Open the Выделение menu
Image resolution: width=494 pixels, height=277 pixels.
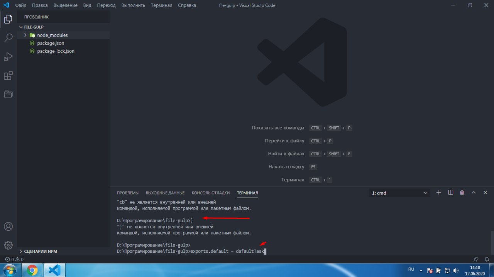click(x=66, y=5)
